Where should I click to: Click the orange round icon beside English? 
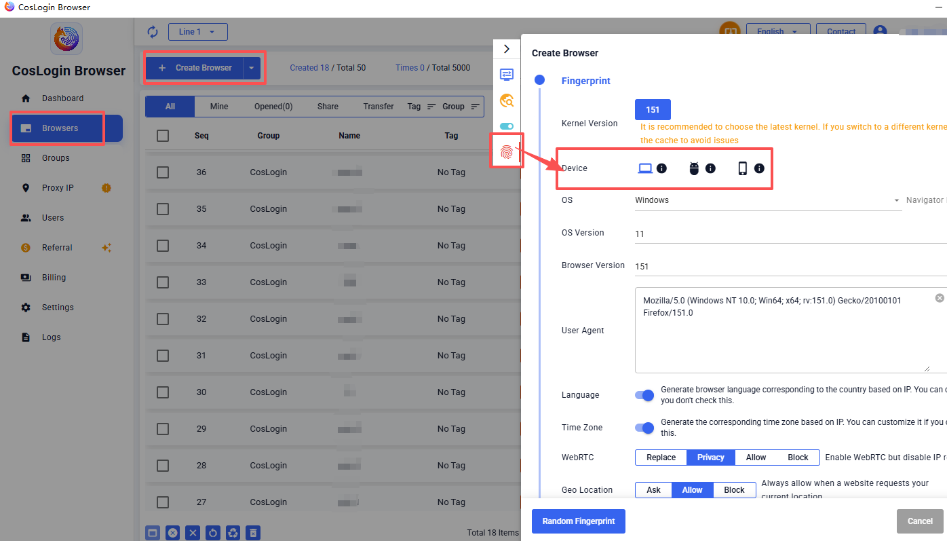[x=729, y=31]
